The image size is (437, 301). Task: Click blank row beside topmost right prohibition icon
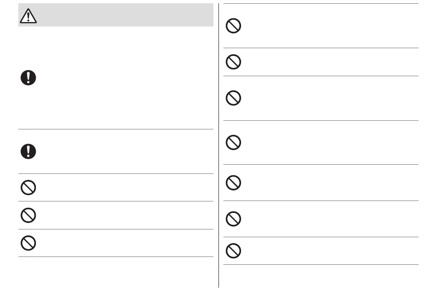coord(331,26)
